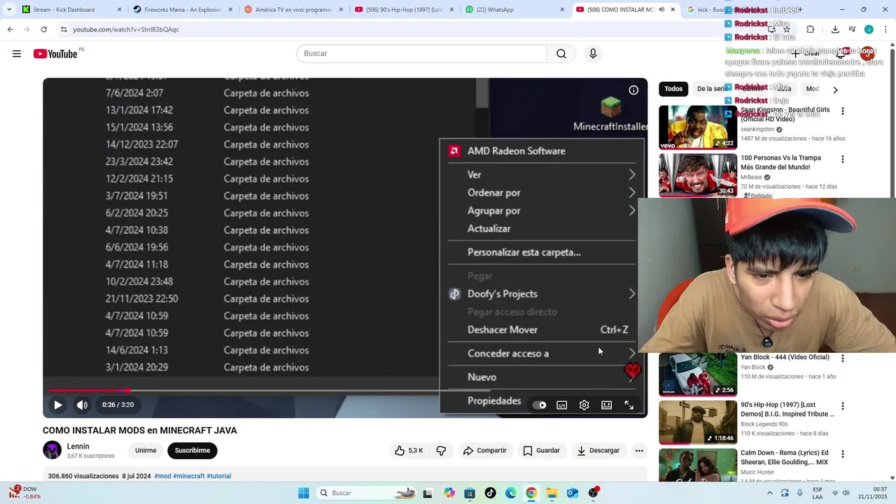
Task: Reload the YouTube page
Action: pyautogui.click(x=43, y=29)
